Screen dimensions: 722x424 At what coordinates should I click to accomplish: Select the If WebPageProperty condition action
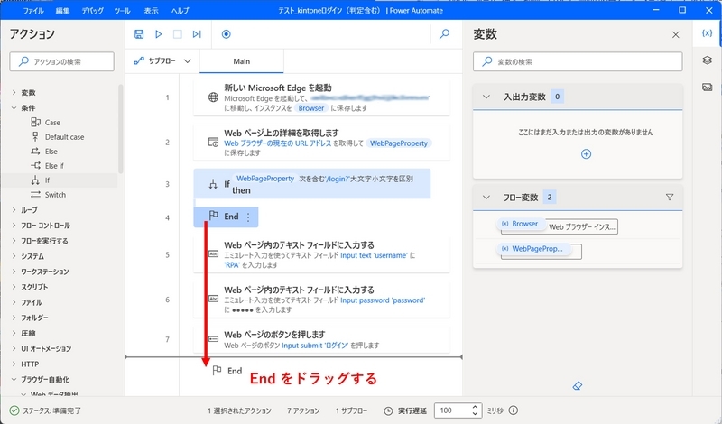coord(311,184)
